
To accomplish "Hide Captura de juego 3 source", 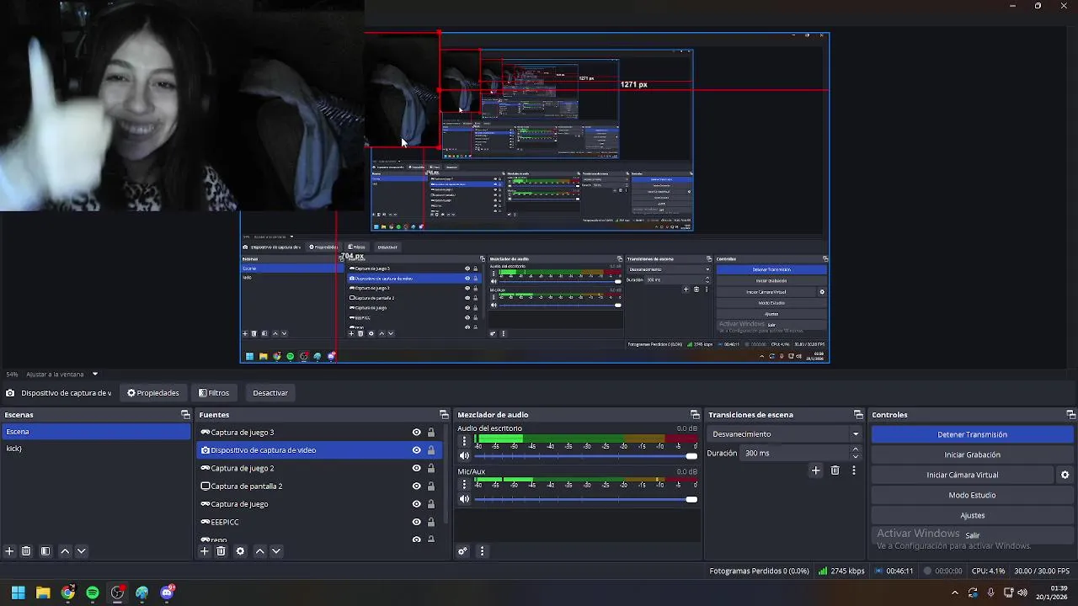I will pyautogui.click(x=416, y=433).
